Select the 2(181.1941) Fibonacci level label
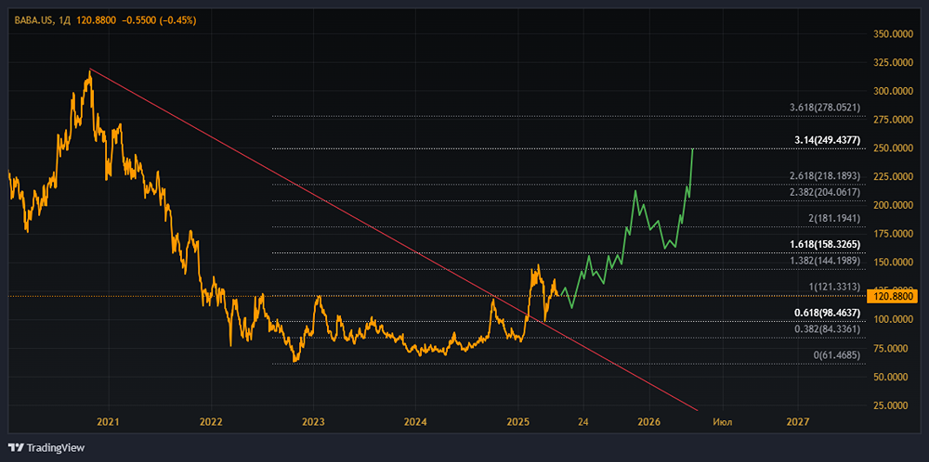 point(834,218)
